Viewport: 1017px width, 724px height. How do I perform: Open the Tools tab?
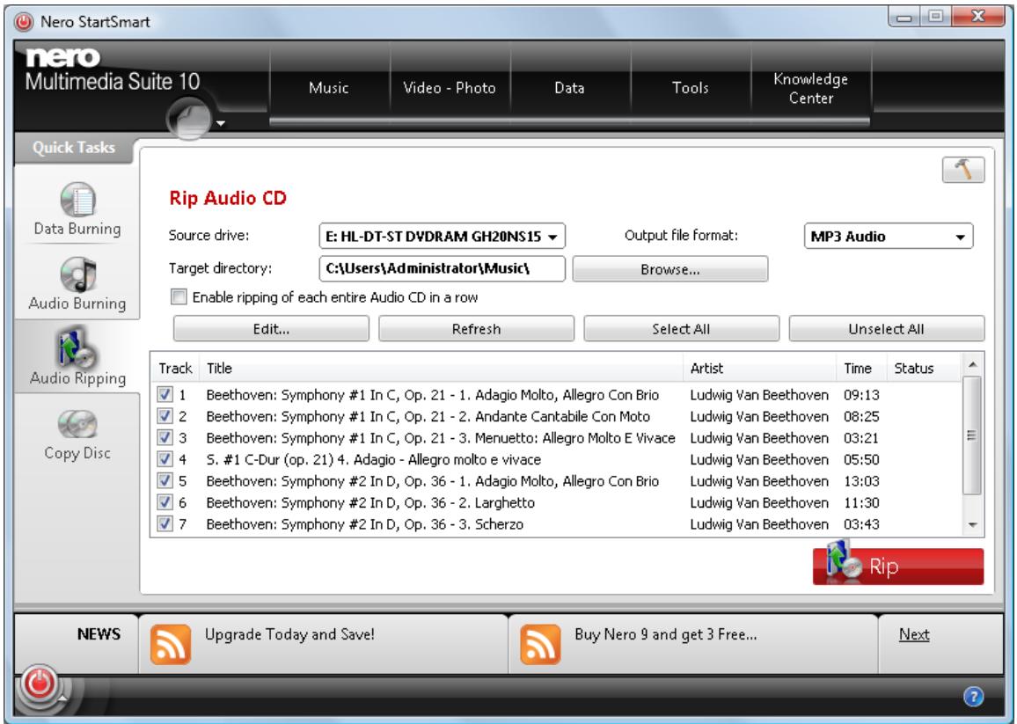coord(690,88)
